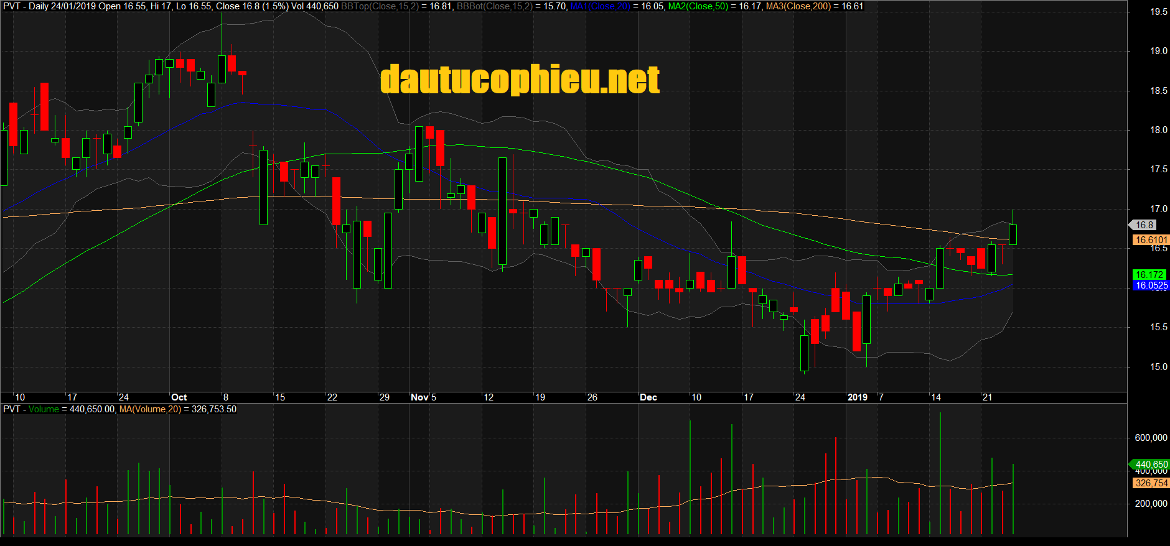1170x546 pixels.
Task: Click the 19.0 price axis label
Action: click(x=1159, y=51)
